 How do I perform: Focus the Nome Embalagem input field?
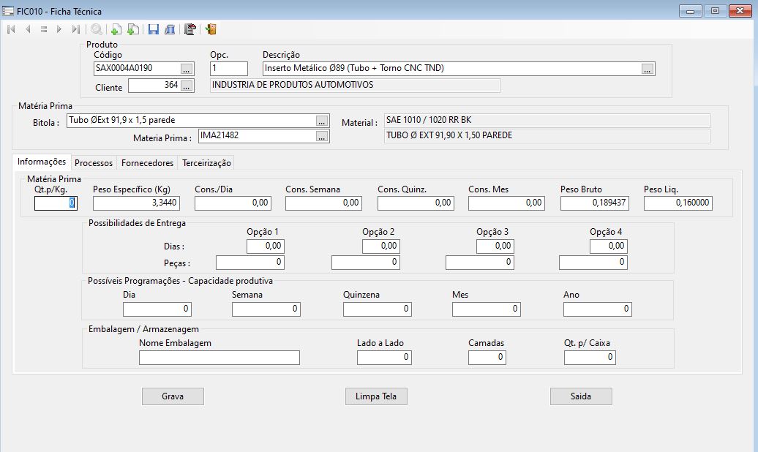pos(219,358)
